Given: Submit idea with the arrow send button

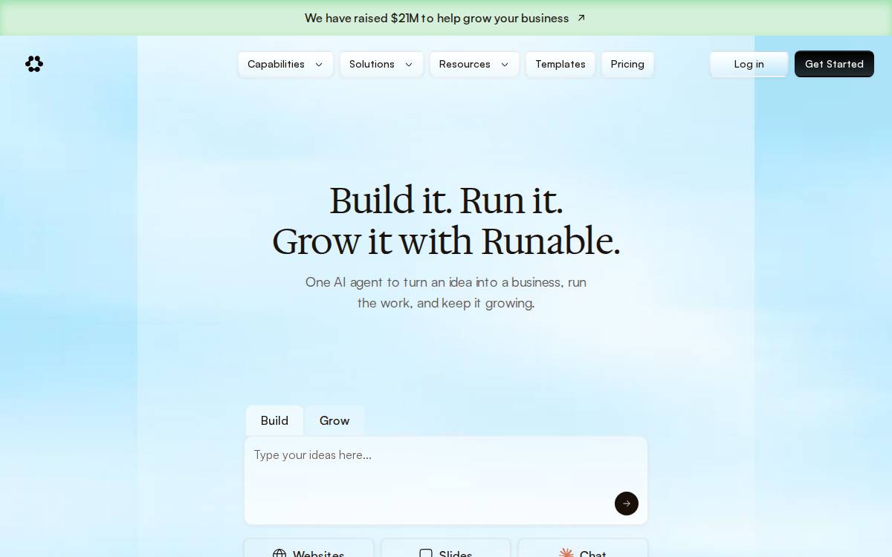Looking at the screenshot, I should [627, 504].
